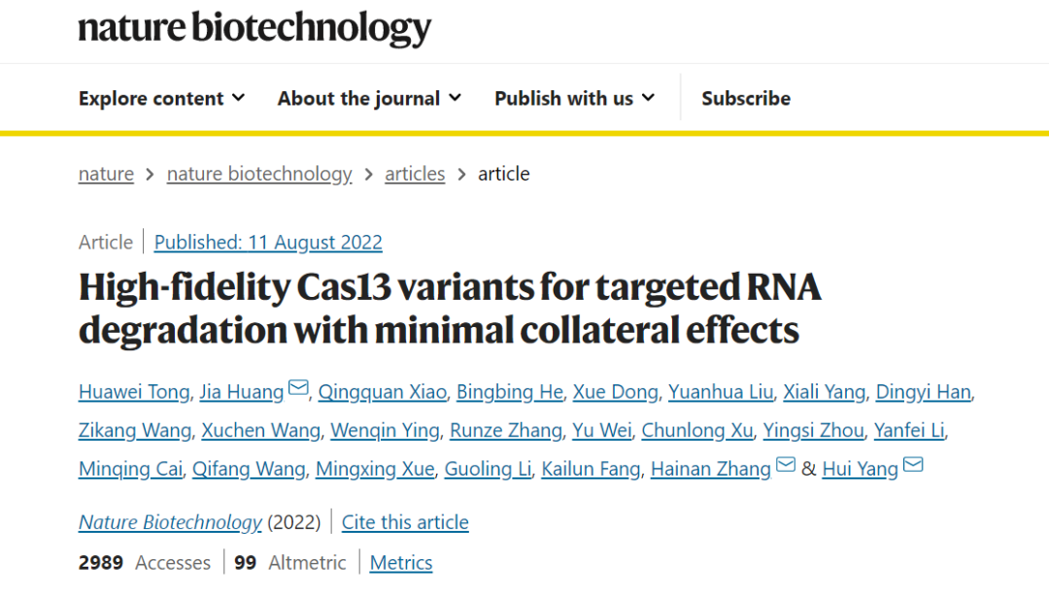Navigate to articles breadcrumb

[x=415, y=174]
